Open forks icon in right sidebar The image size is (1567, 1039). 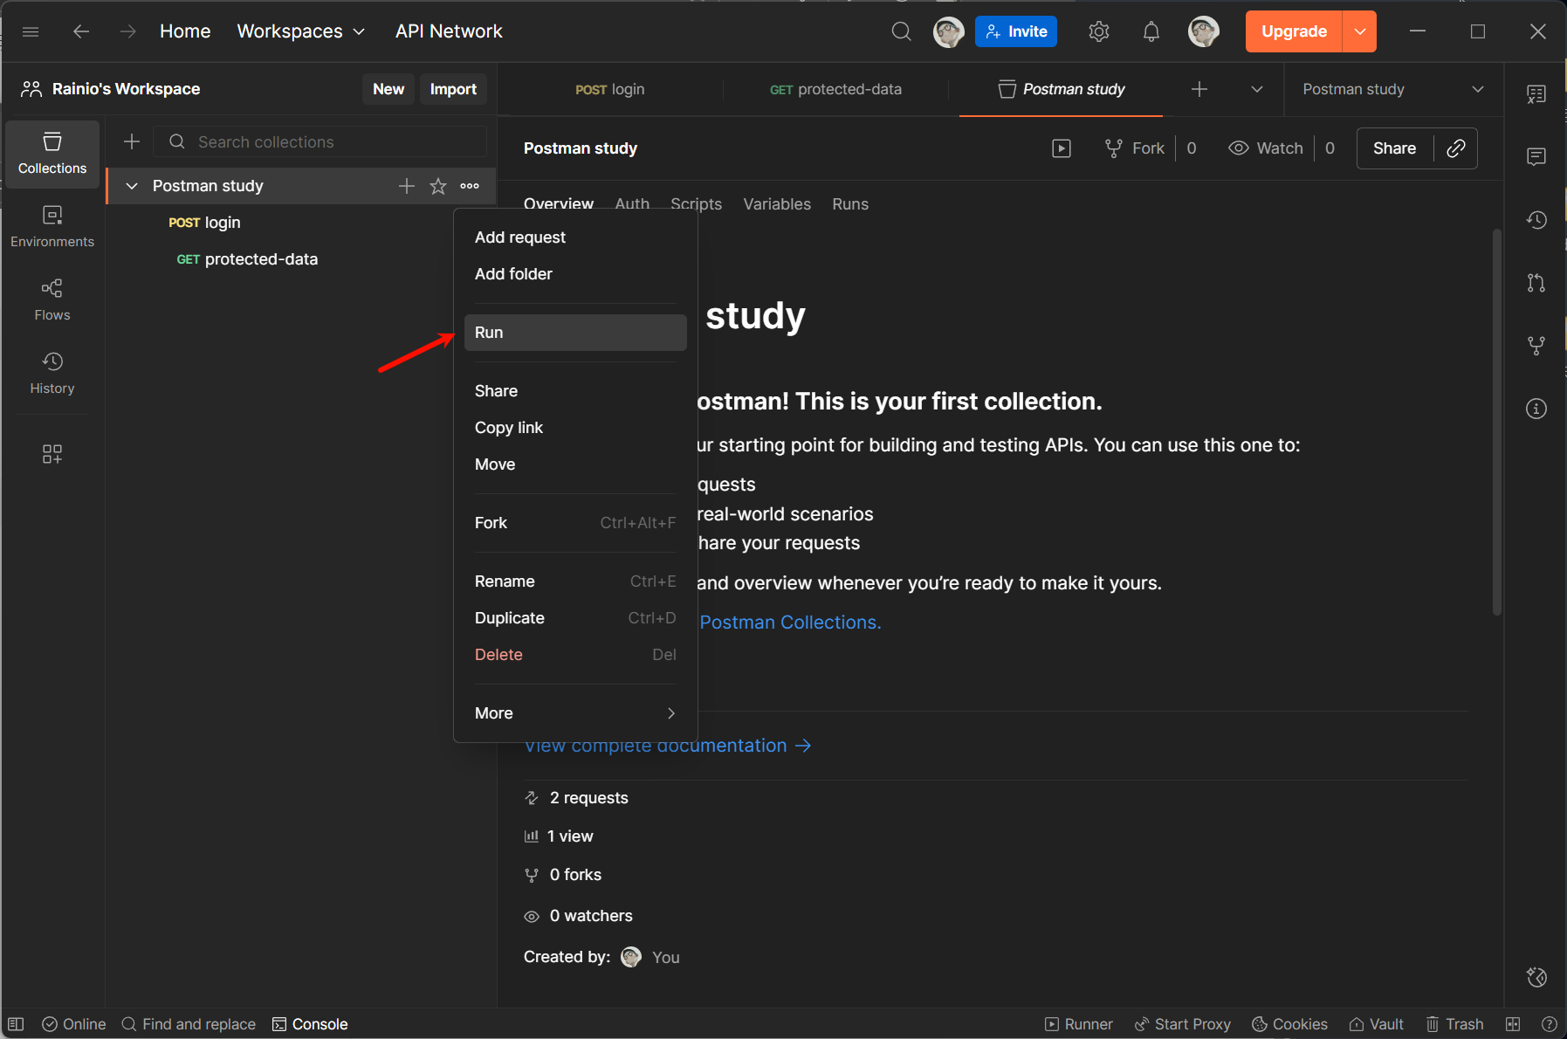(x=1536, y=346)
